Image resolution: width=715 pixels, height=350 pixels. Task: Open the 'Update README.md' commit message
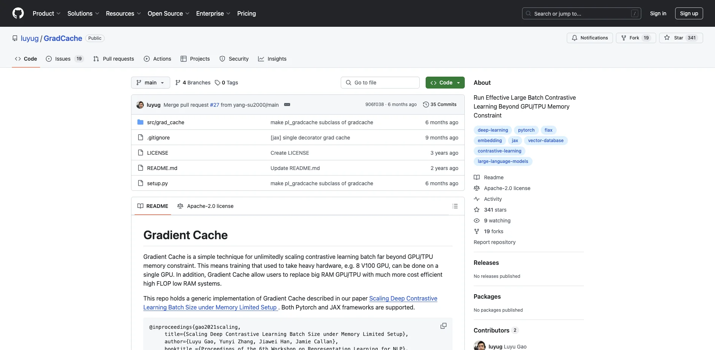coord(295,168)
